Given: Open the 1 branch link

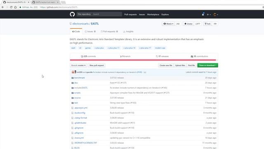Looking at the screenshot, I should point(125,56).
